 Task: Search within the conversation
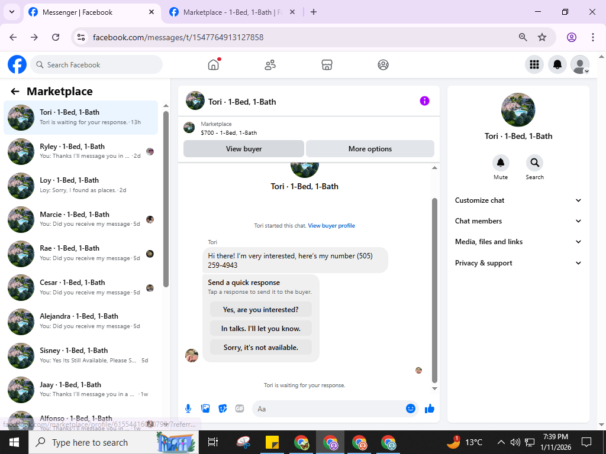click(534, 163)
